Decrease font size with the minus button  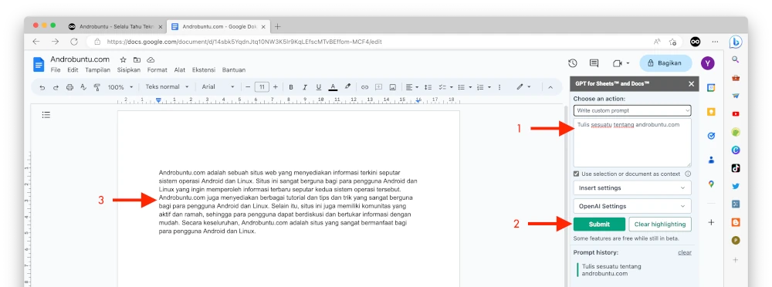click(x=248, y=87)
